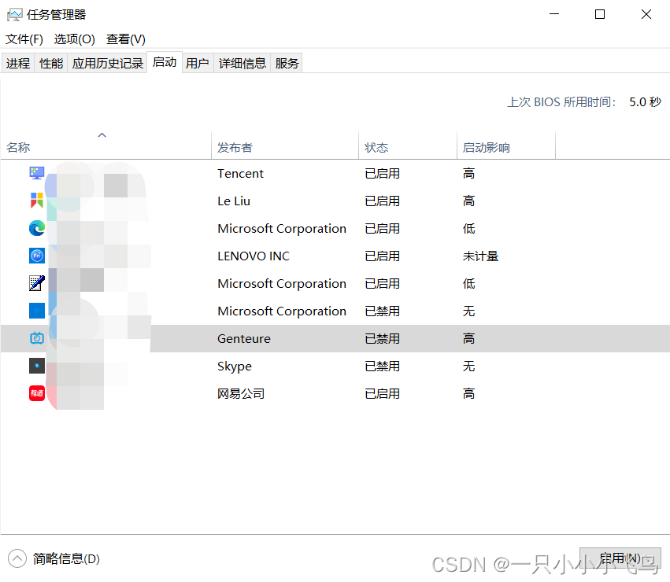Viewport: 670px width, 582px height.
Task: Minimize the Task Manager window
Action: [x=554, y=14]
